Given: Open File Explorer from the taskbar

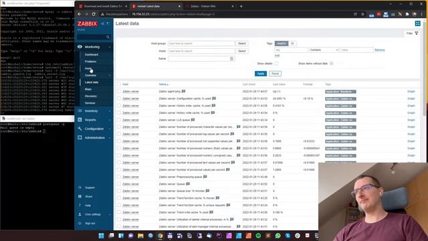Looking at the screenshot, I should click(140, 236).
